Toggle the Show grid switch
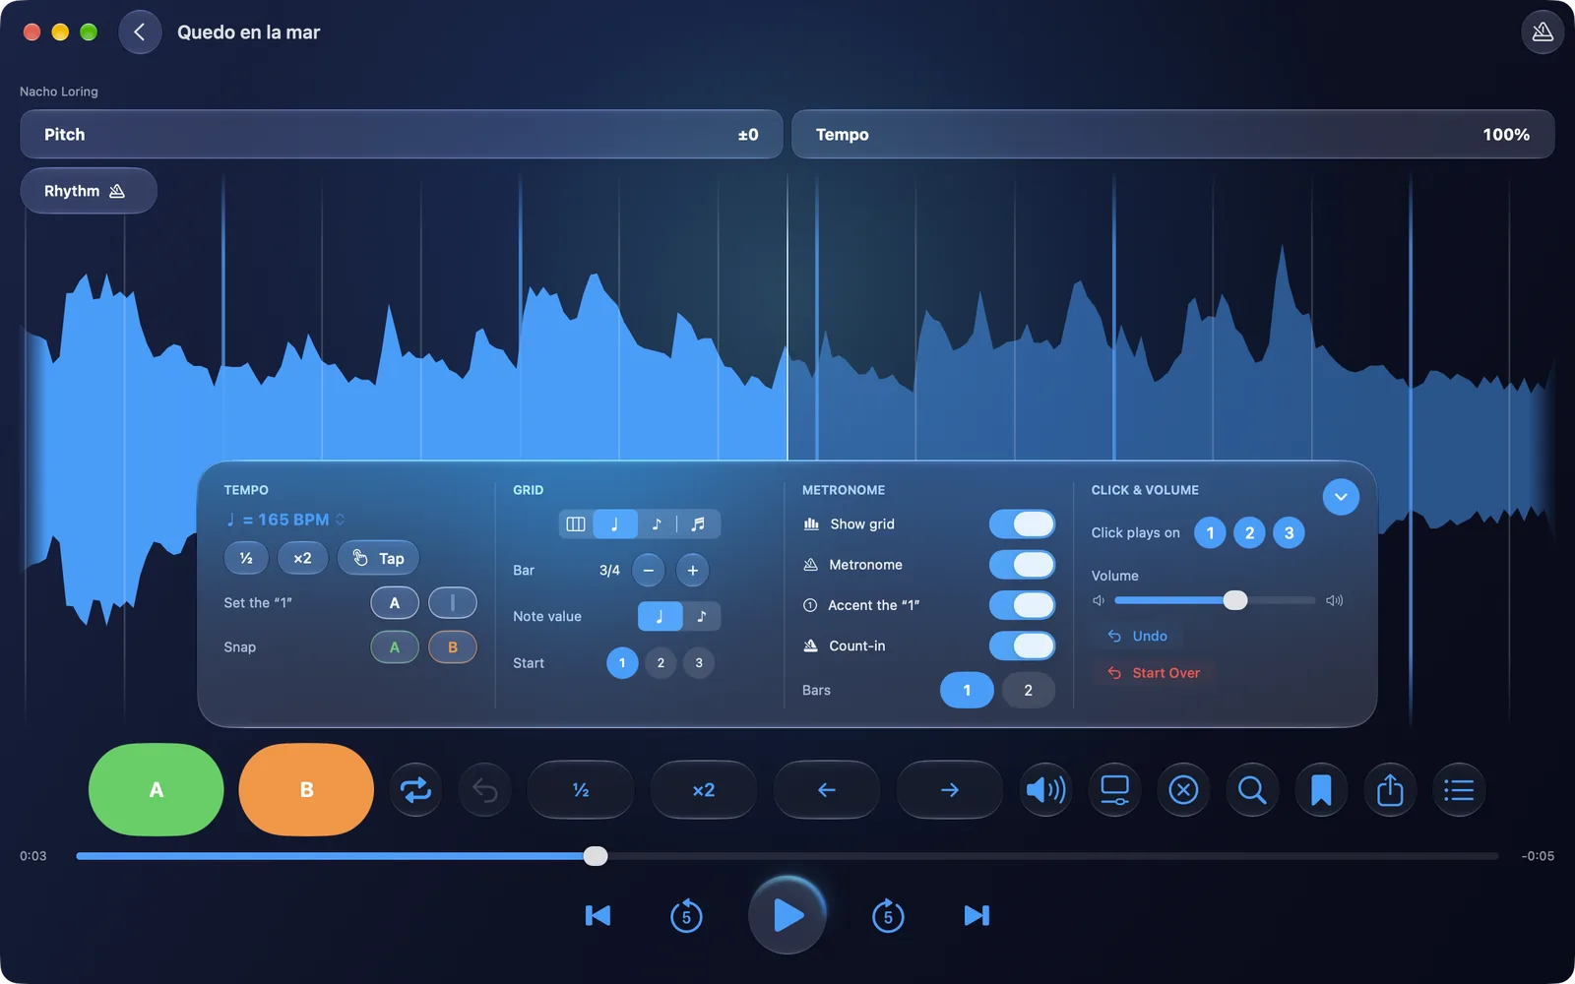 click(x=1022, y=523)
